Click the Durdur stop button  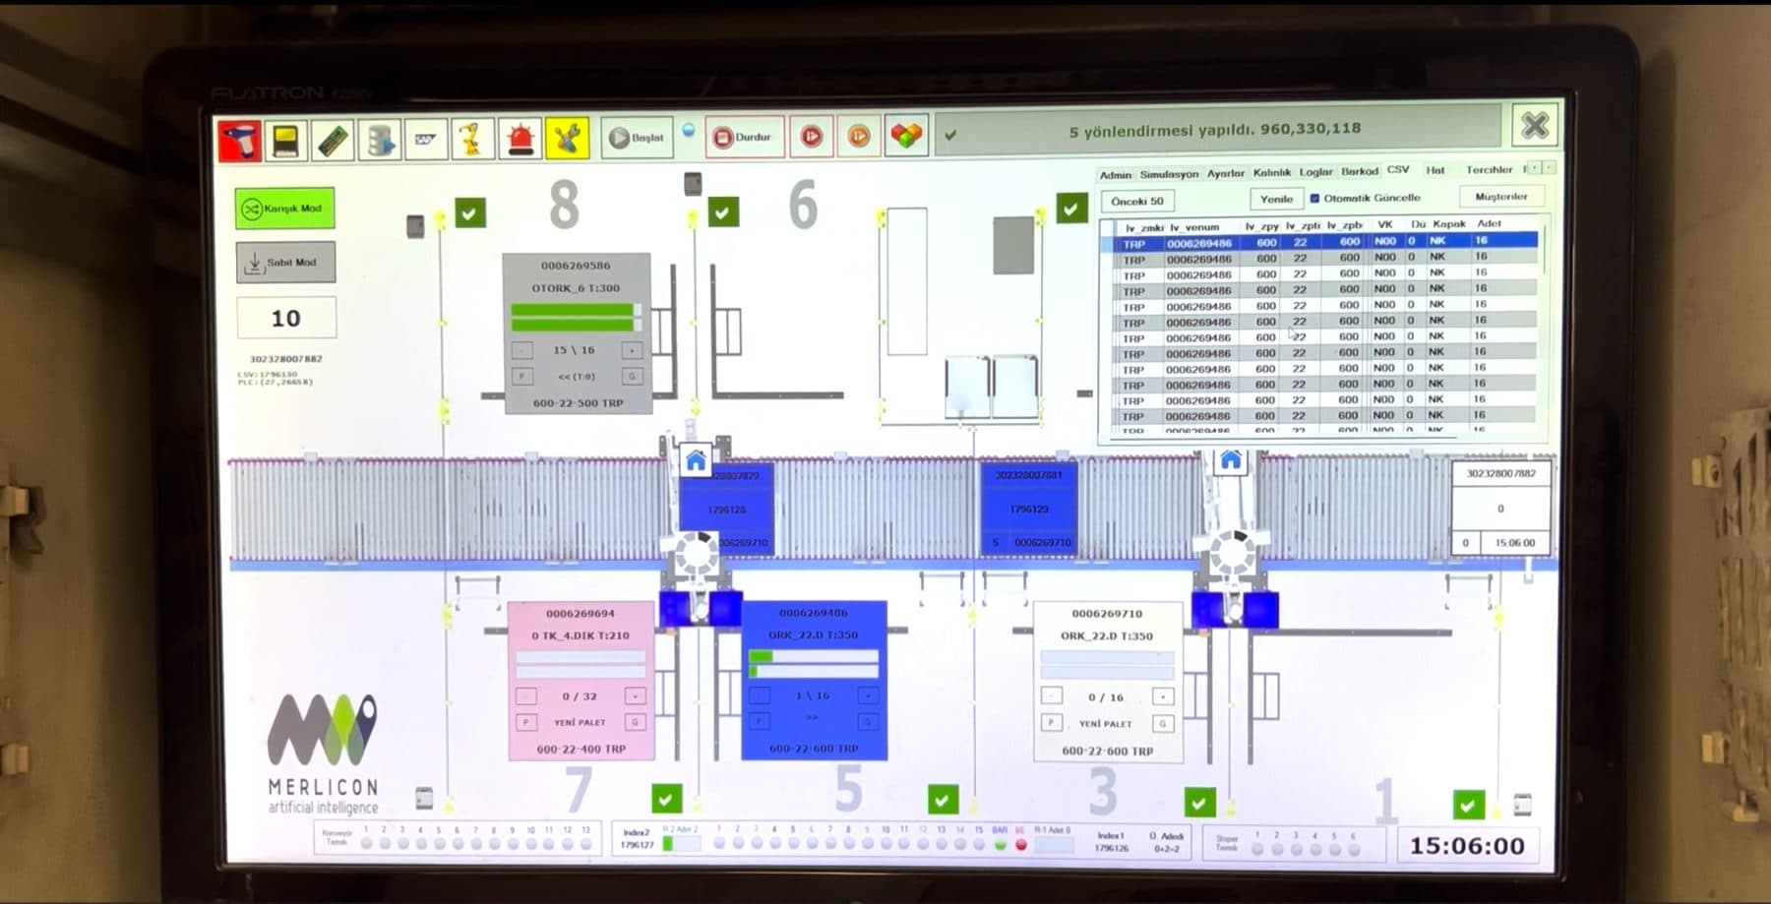click(x=744, y=138)
